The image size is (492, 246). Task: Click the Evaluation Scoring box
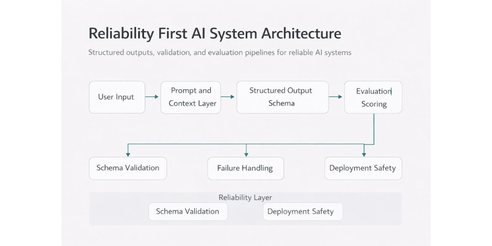tap(373, 97)
